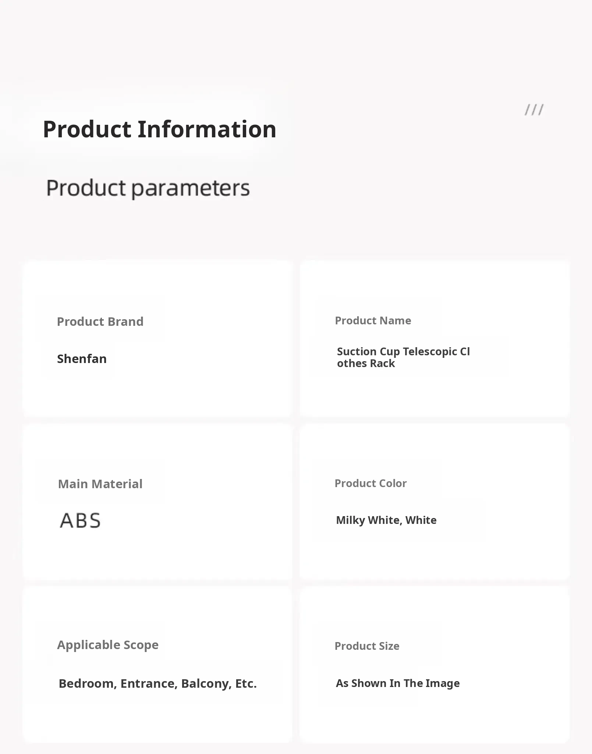Click the Product Information heading
This screenshot has height=754, width=592.
coord(159,129)
